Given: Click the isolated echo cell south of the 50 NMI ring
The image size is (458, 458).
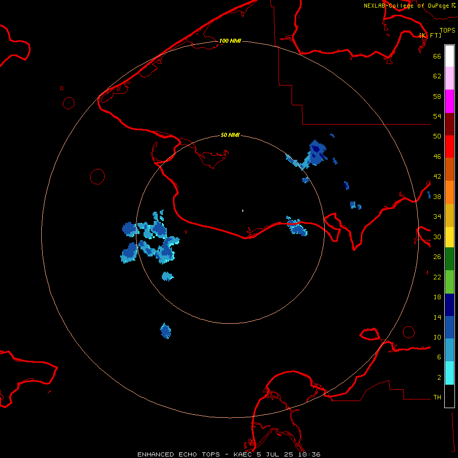Looking at the screenshot, I should pyautogui.click(x=165, y=331).
